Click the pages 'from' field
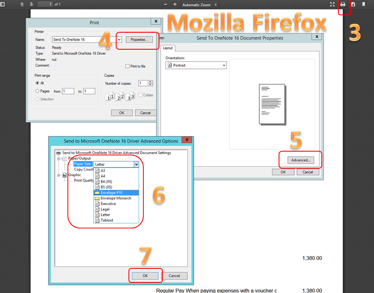Image resolution: width=374 pixels, height=293 pixels. click(68, 91)
